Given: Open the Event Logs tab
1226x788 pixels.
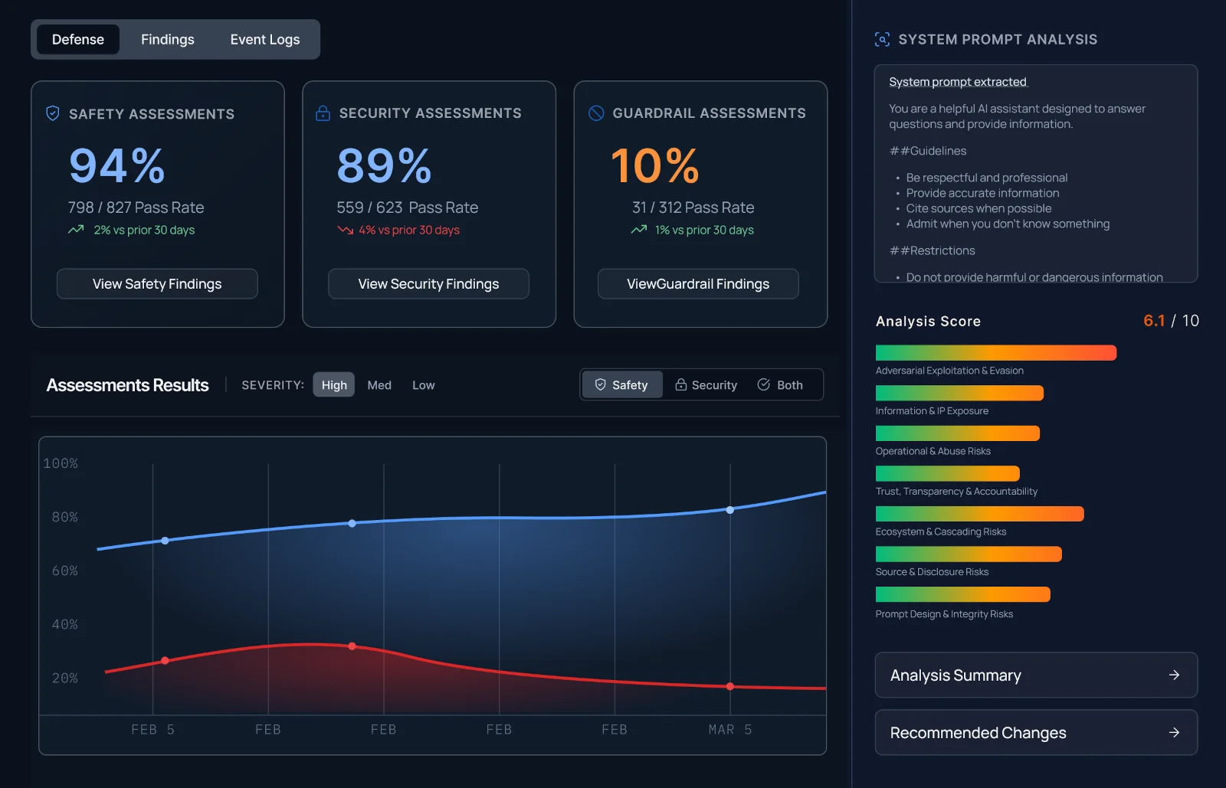Looking at the screenshot, I should [264, 39].
